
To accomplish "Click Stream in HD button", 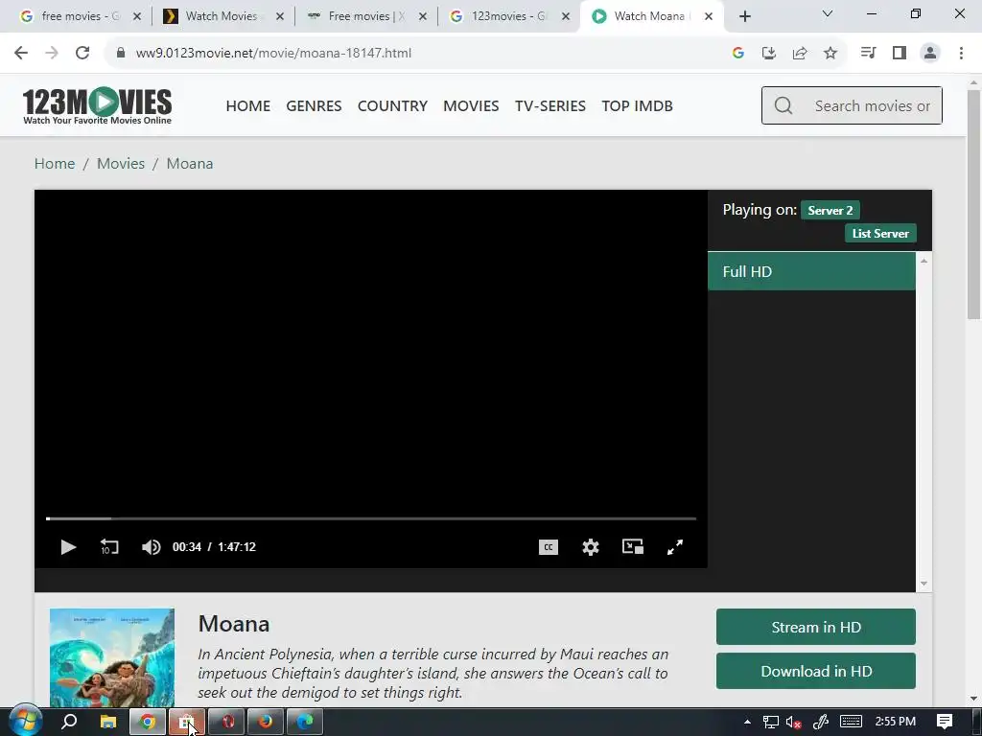I will pos(816,627).
